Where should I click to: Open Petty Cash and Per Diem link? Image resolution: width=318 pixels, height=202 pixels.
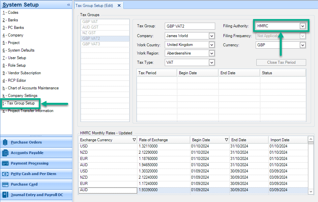pos(34,174)
